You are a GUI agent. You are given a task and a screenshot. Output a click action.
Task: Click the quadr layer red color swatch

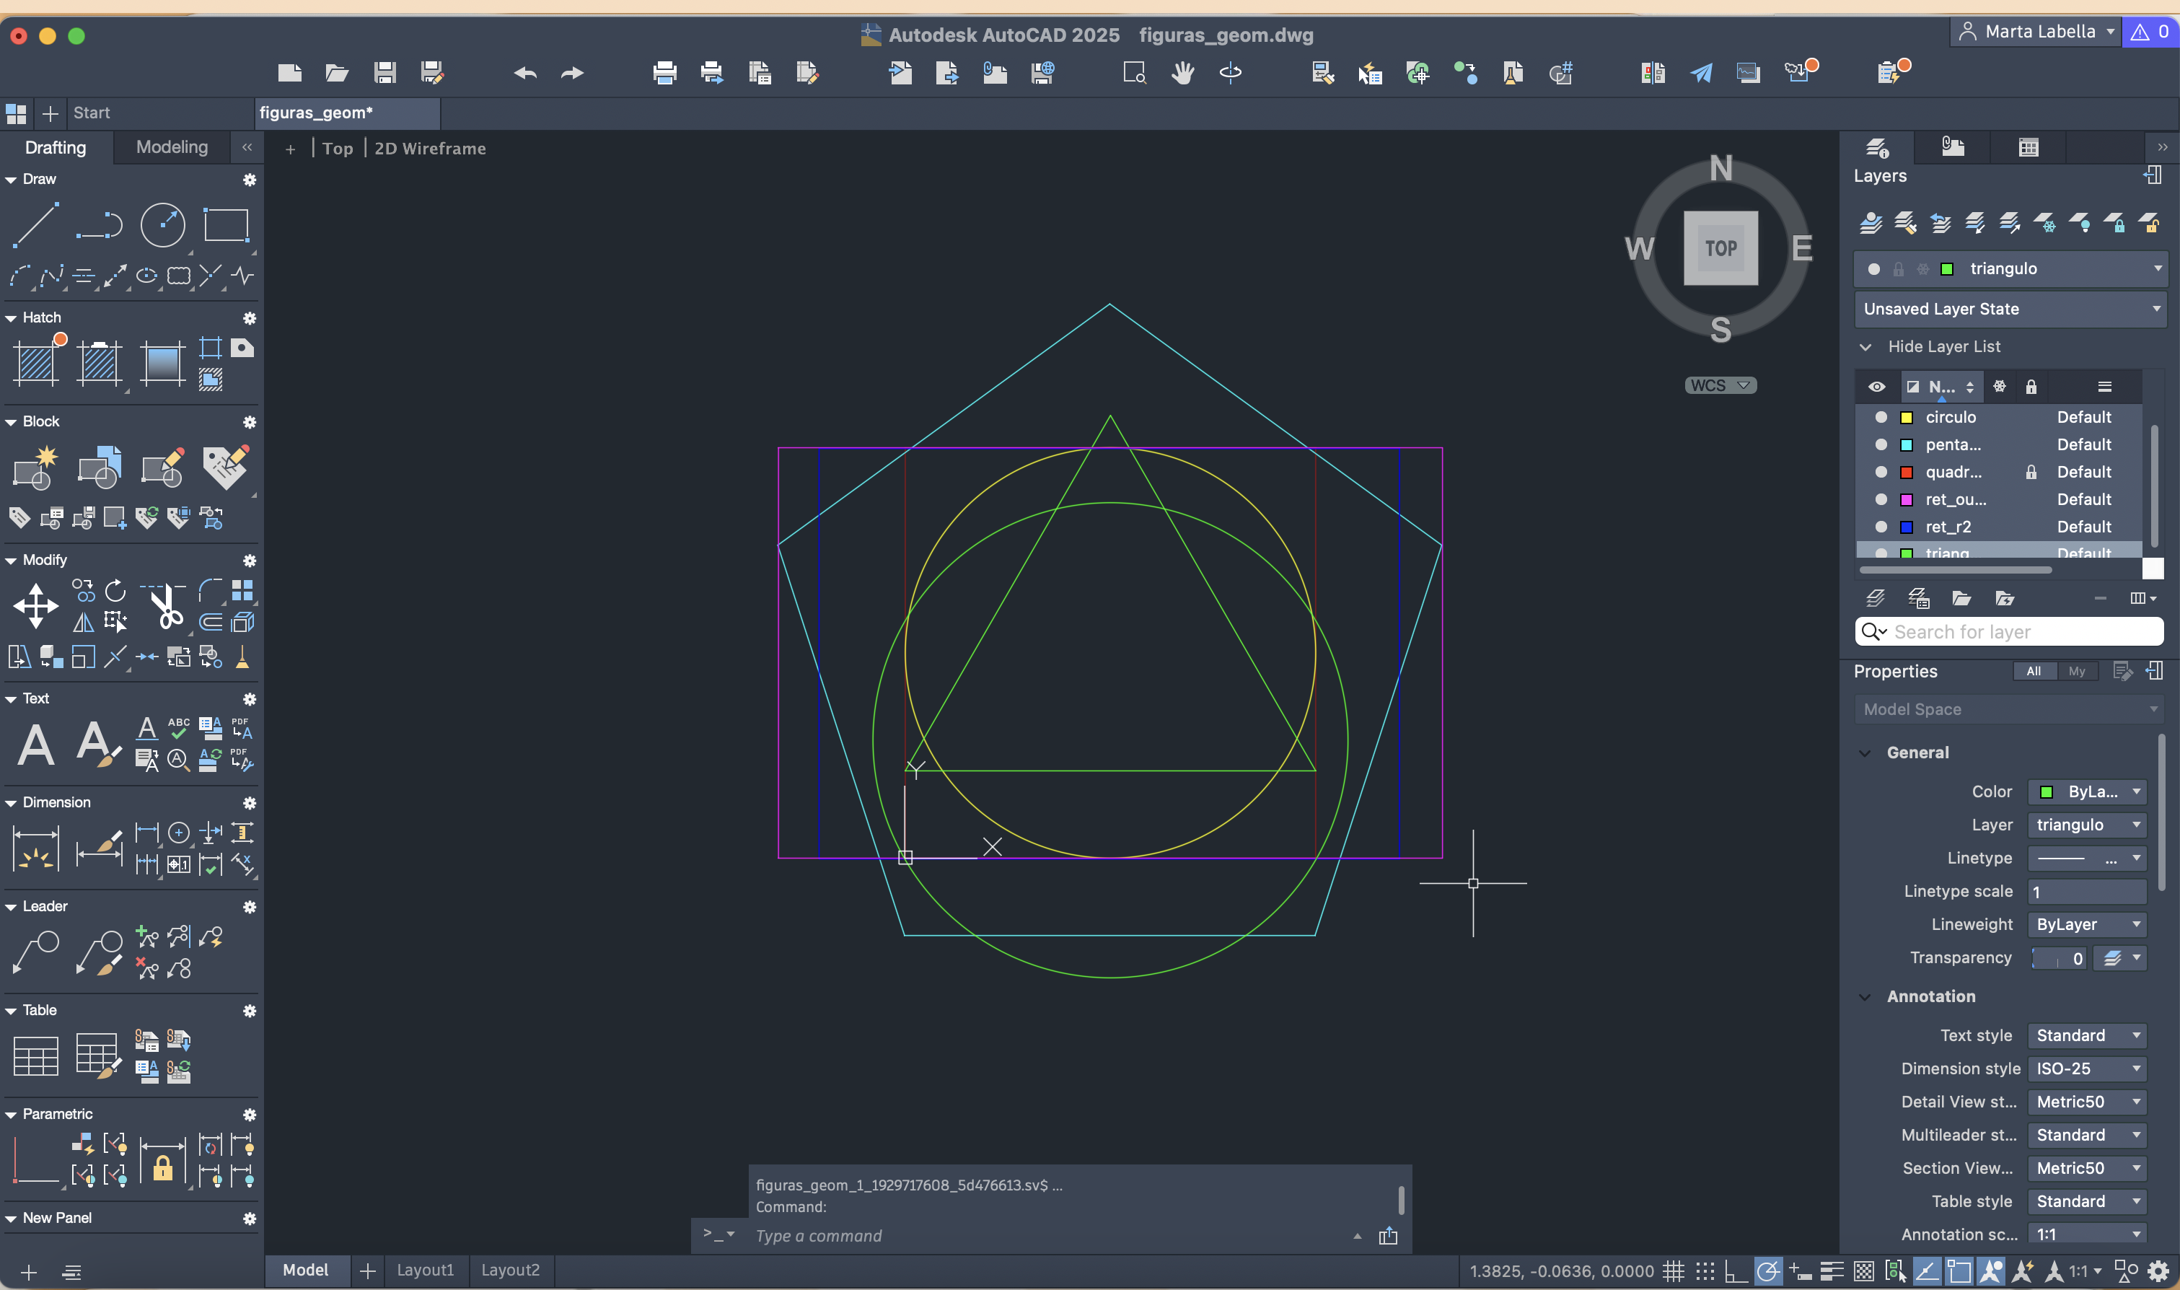click(x=1907, y=472)
